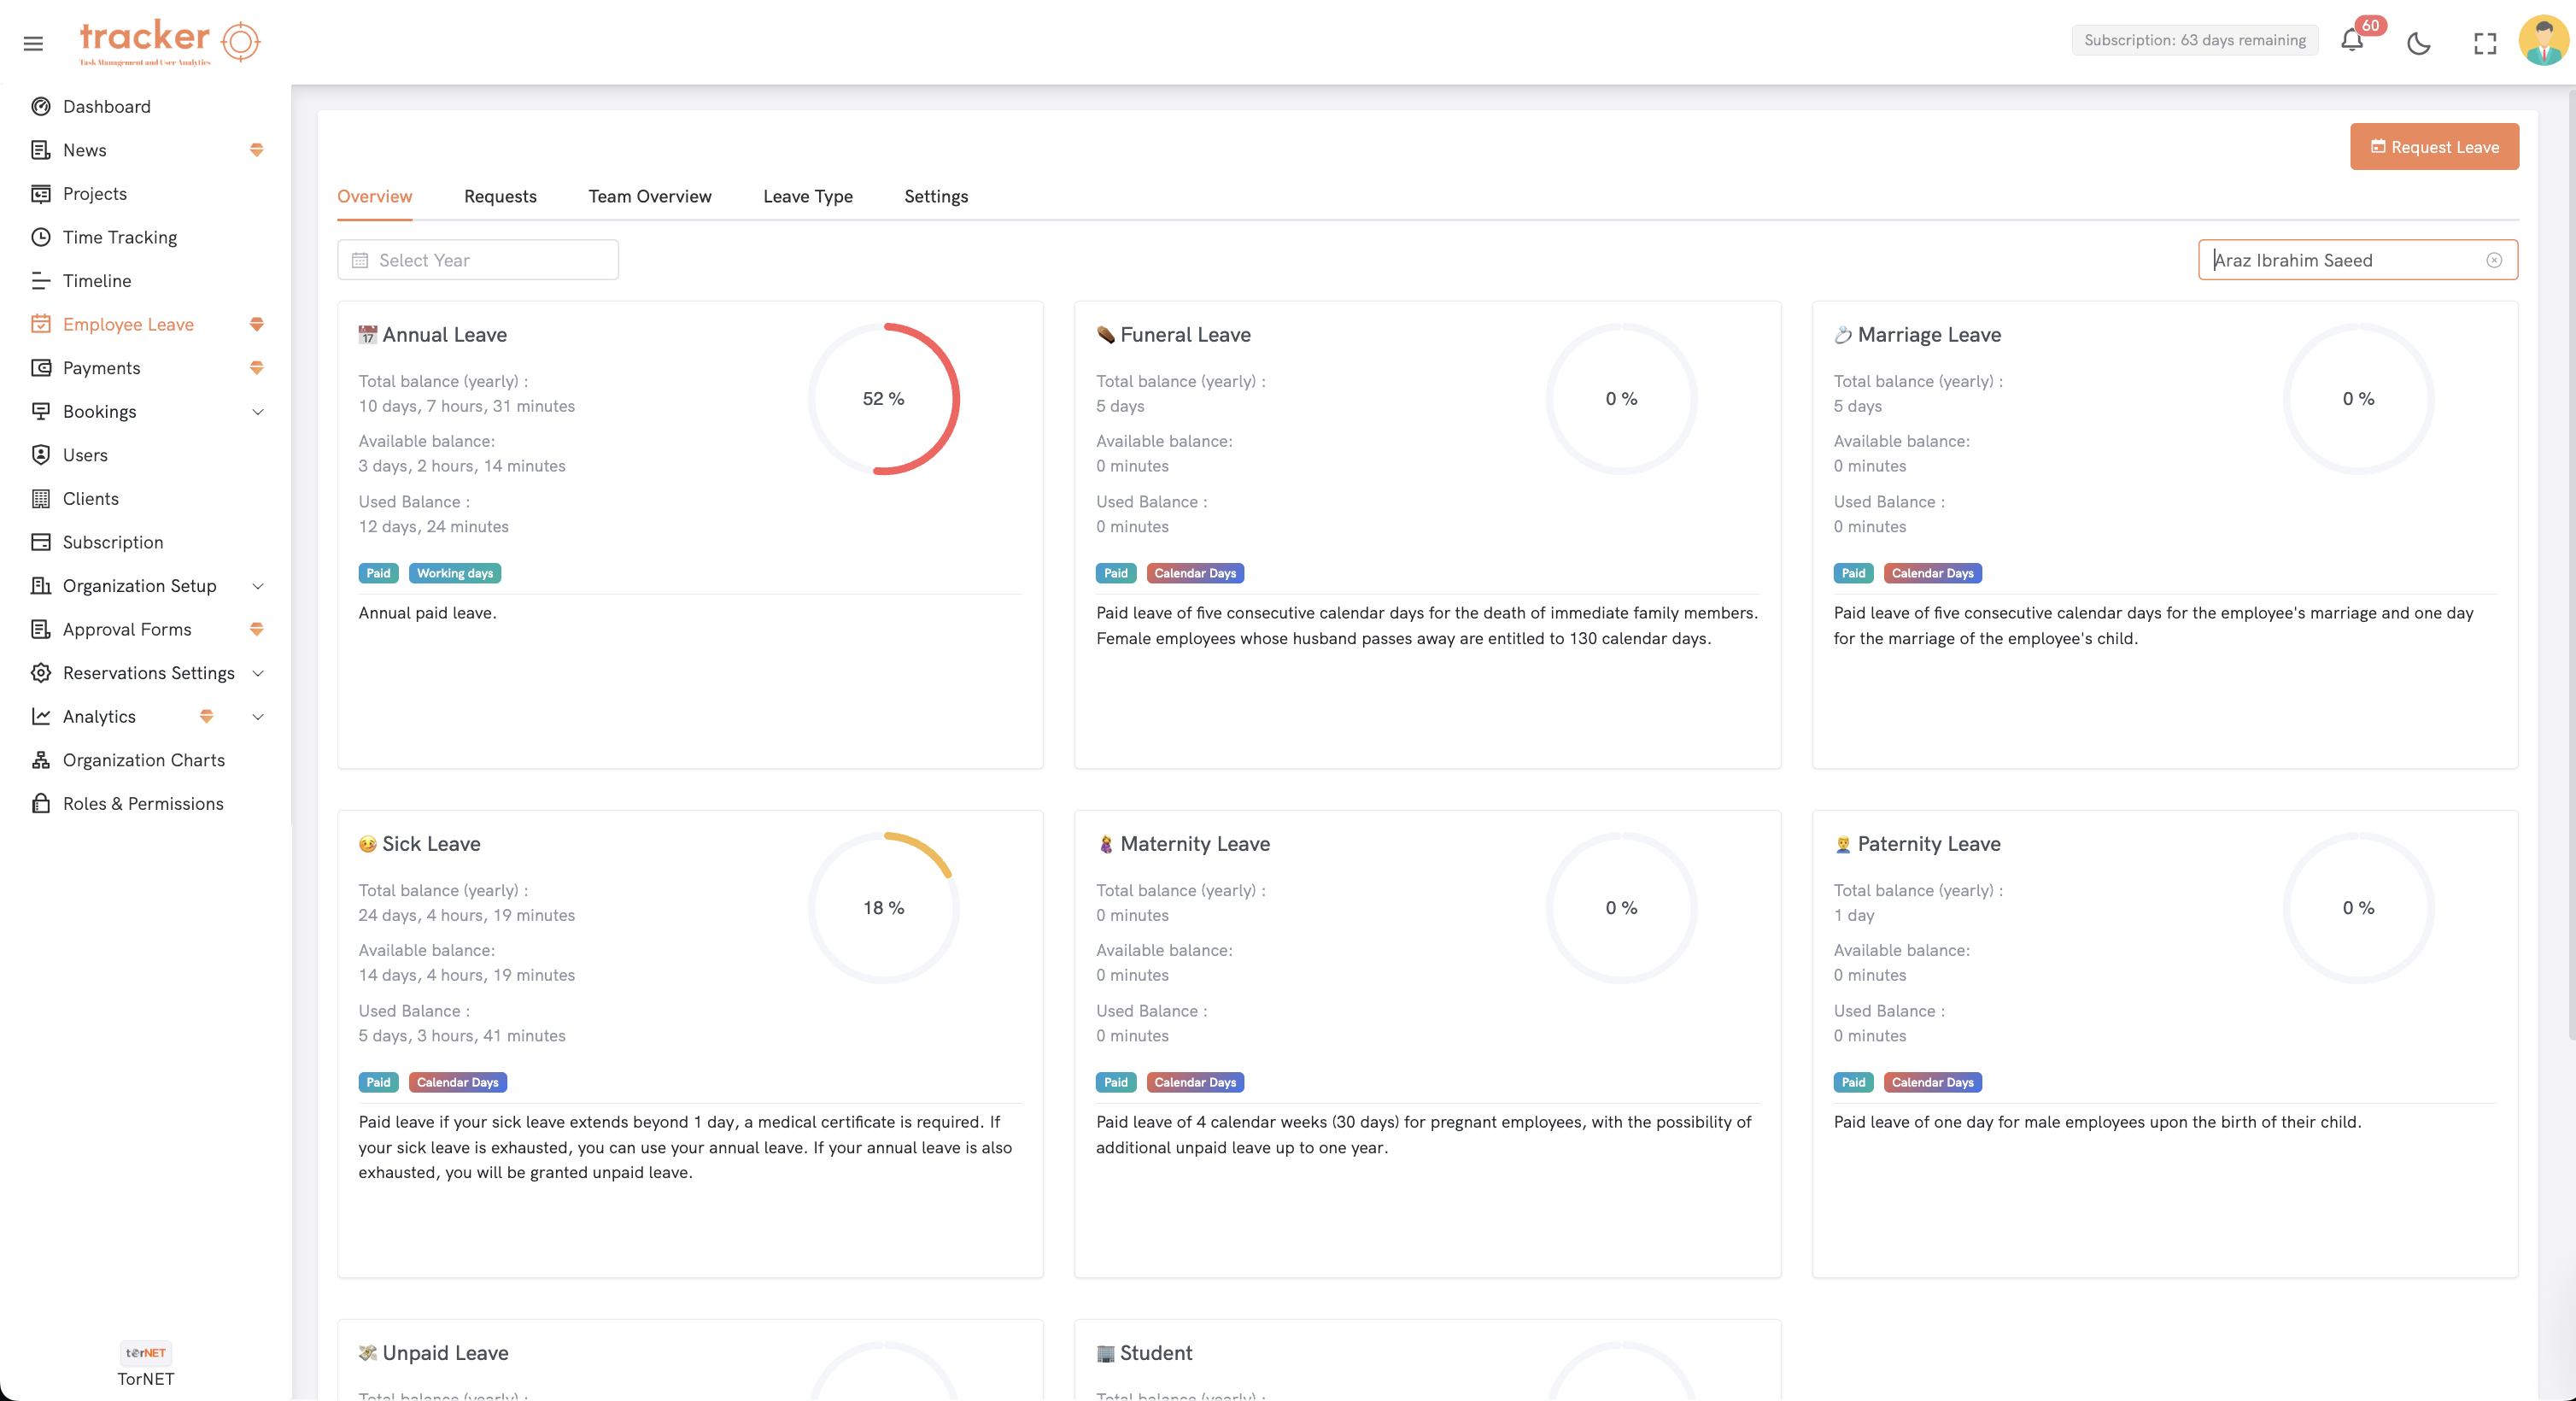This screenshot has width=2576, height=1401.
Task: Toggle dark mode moon icon
Action: [x=2418, y=43]
